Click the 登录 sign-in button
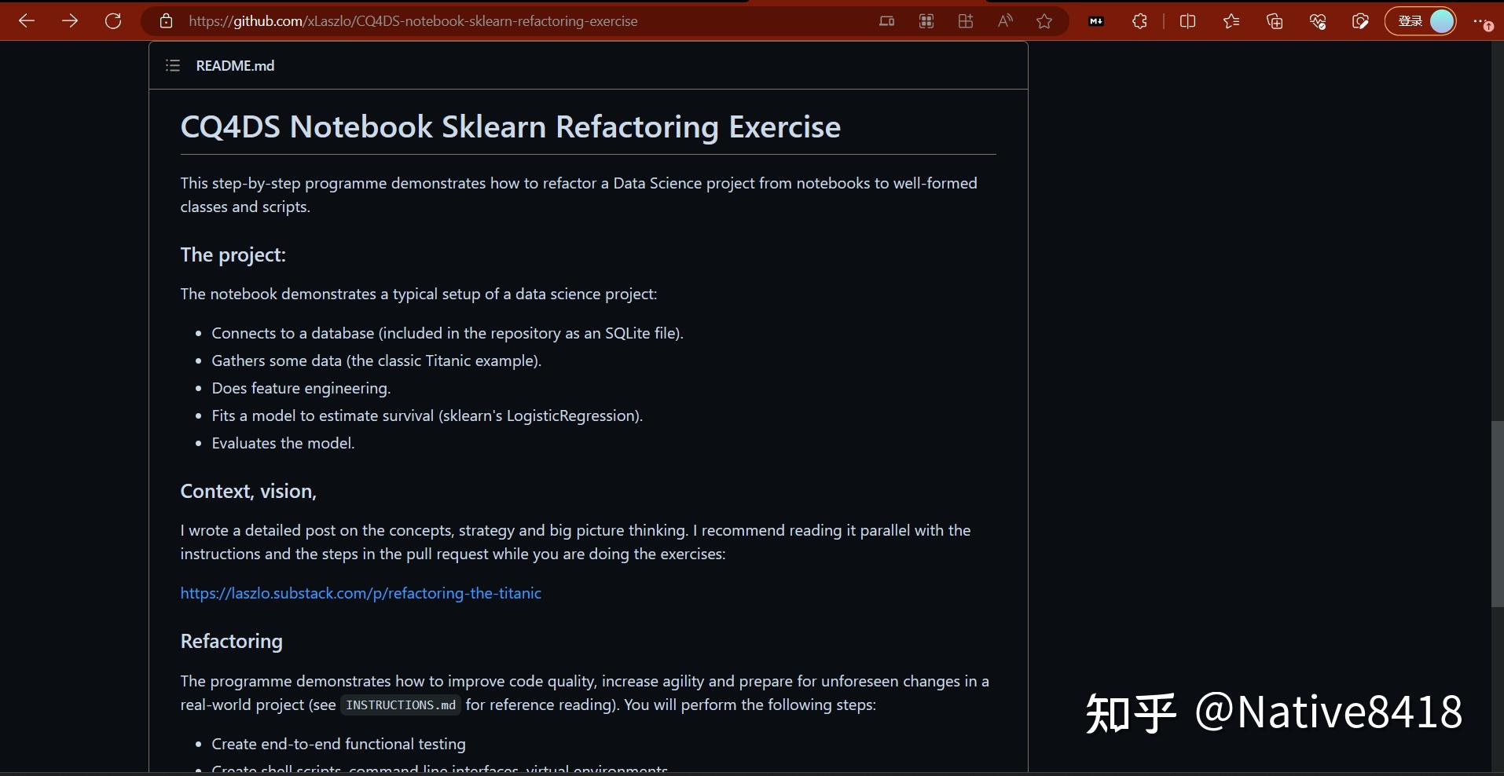 [x=1412, y=21]
